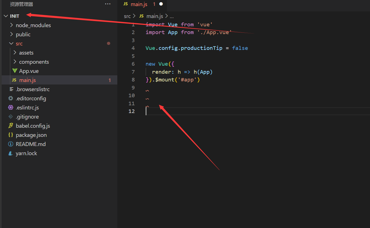This screenshot has width=370, height=228.
Task: Expand the components folder chevron
Action: (x=15, y=62)
